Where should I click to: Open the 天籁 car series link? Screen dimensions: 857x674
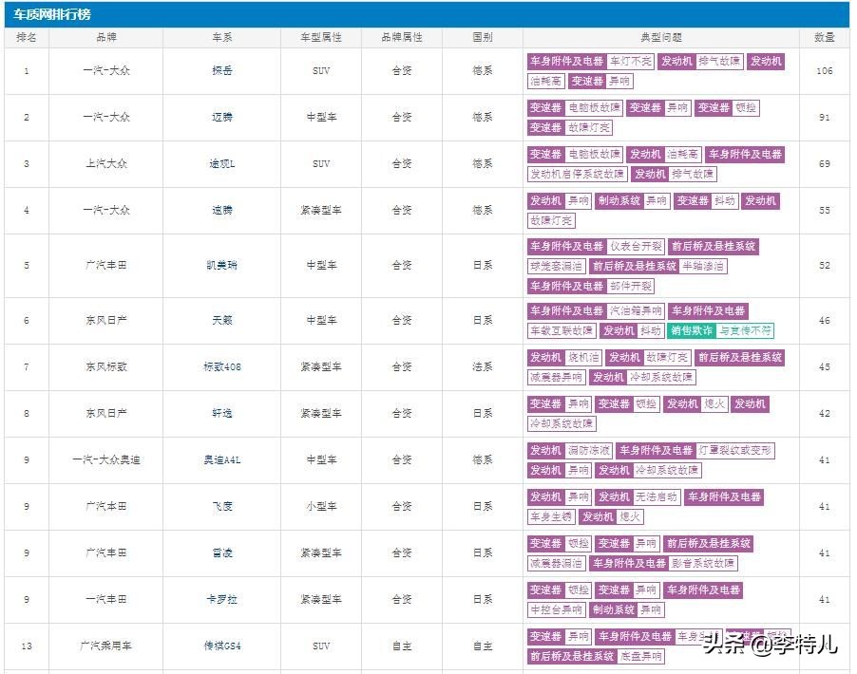click(x=222, y=320)
